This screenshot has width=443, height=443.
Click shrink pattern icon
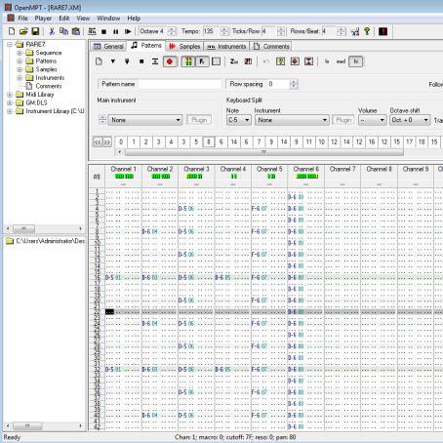click(308, 61)
